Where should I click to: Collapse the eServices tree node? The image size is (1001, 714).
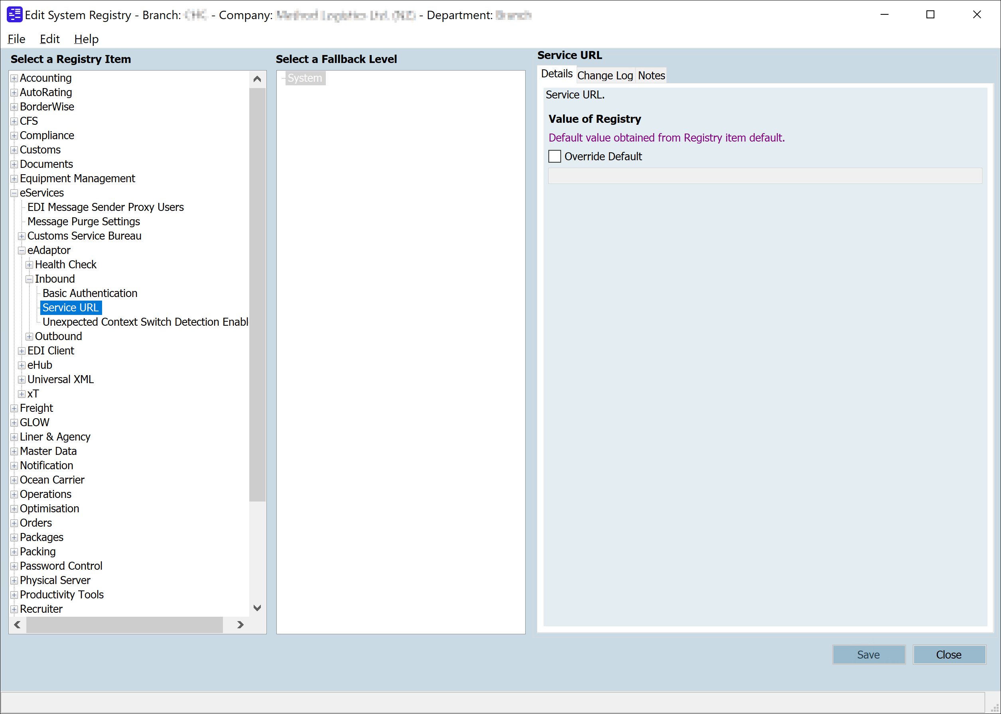[x=14, y=193]
